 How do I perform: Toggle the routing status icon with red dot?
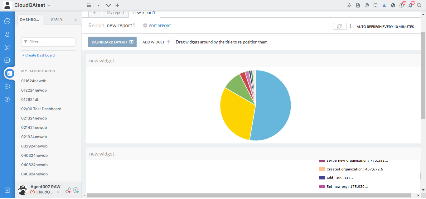pyautogui.click(x=68, y=190)
